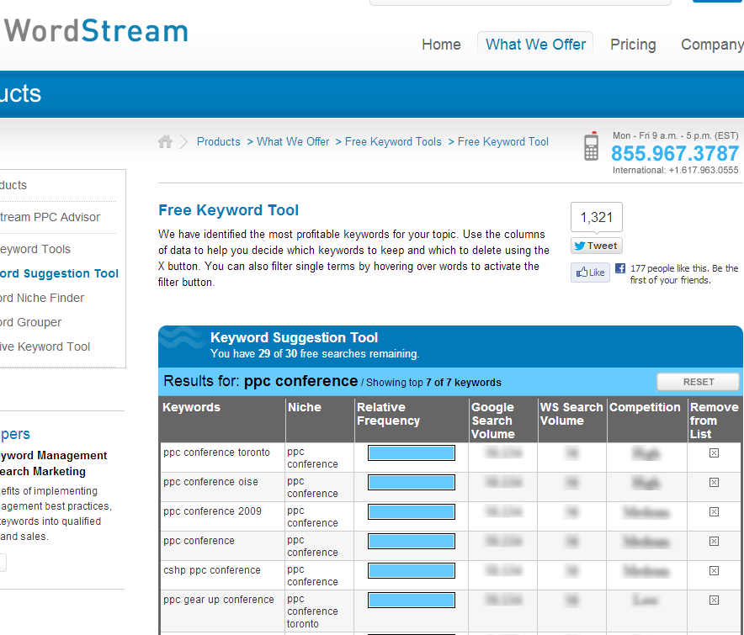744x635 pixels.
Task: Click the home breadcrumb icon
Action: tap(165, 141)
